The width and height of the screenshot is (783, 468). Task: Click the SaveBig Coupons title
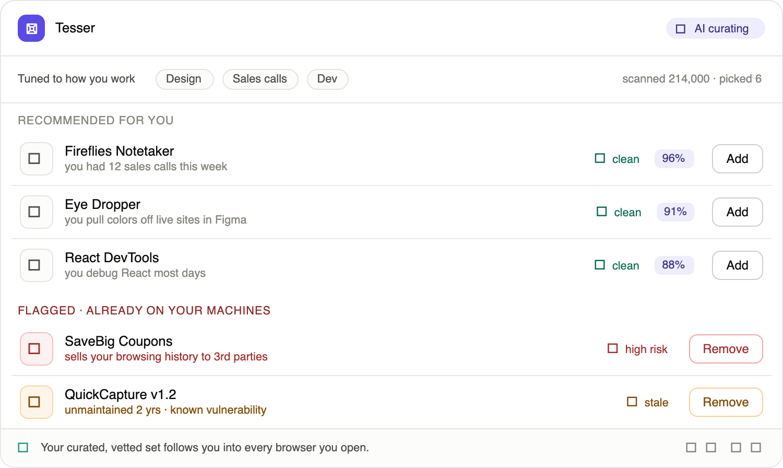118,342
